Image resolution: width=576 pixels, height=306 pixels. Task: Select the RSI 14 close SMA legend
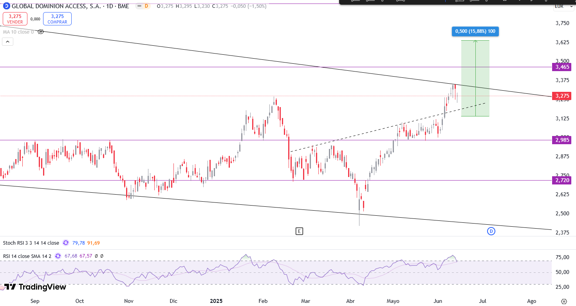click(27, 256)
